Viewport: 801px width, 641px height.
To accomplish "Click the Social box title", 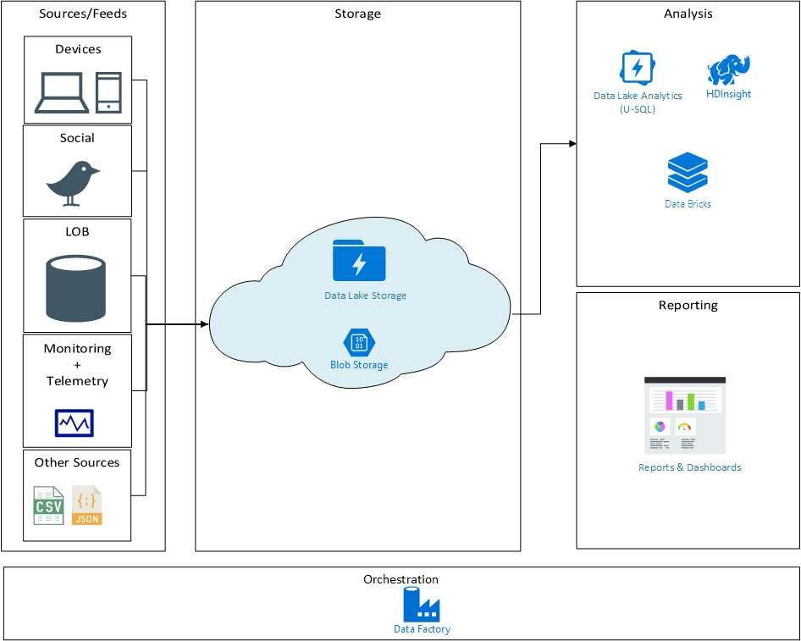I will coord(77,138).
